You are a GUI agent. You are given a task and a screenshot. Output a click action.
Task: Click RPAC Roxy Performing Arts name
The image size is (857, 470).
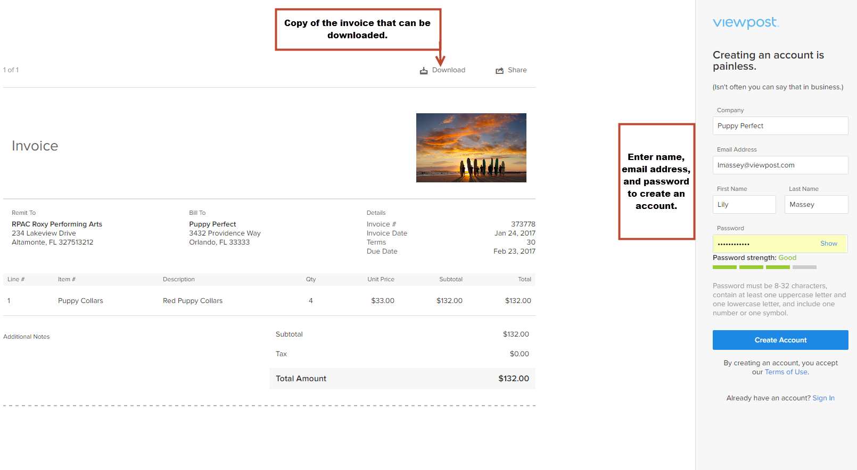tap(57, 224)
